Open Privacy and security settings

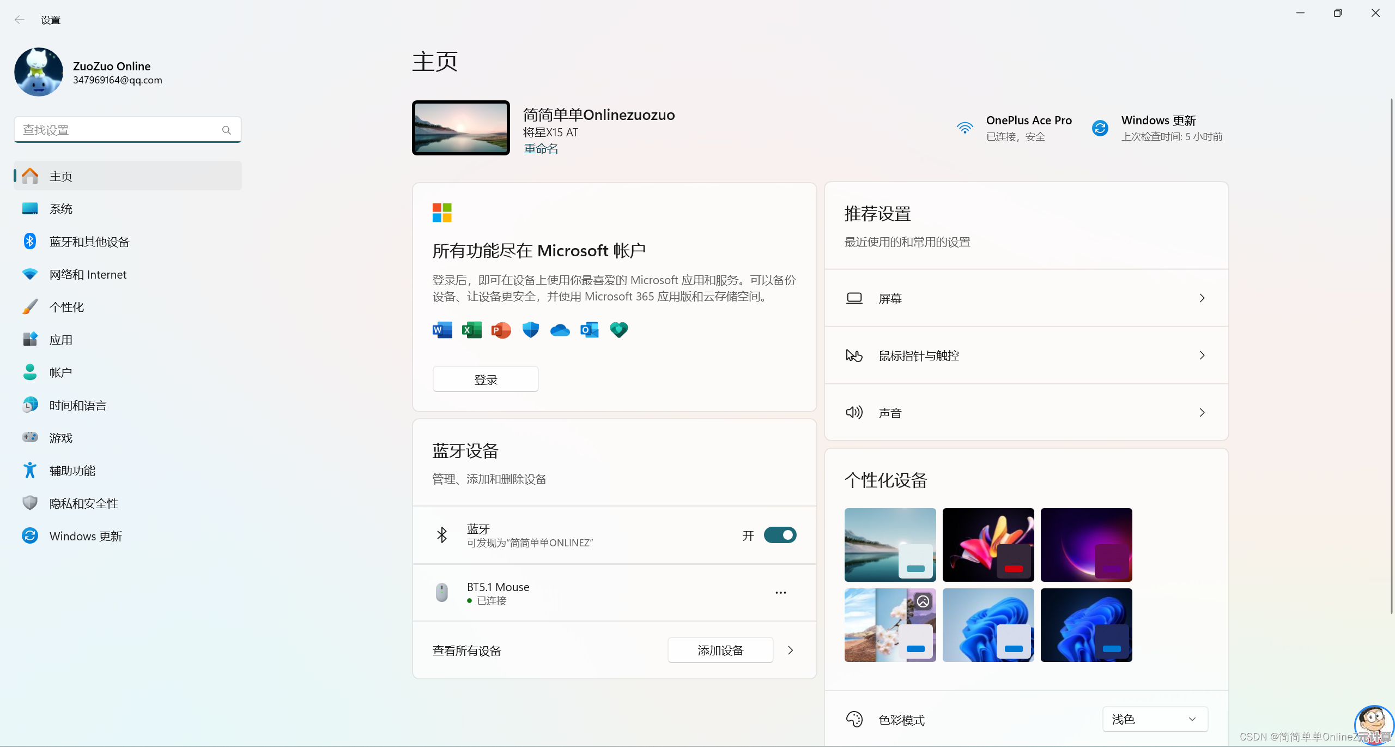pos(83,503)
